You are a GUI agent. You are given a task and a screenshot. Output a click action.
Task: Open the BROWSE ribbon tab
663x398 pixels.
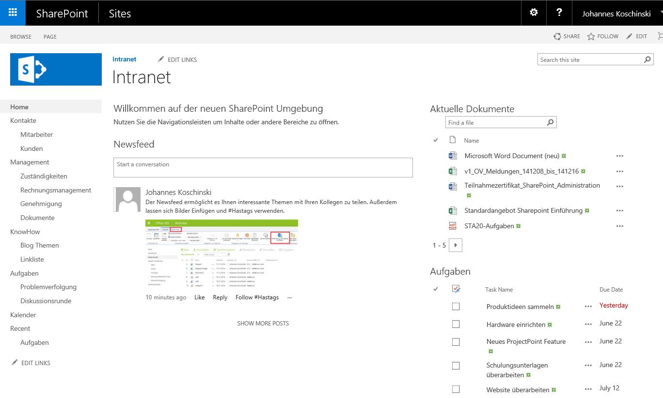(21, 37)
